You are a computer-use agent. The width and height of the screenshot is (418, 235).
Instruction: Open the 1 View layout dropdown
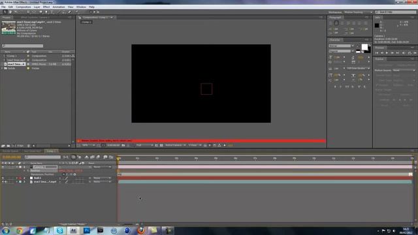click(195, 145)
